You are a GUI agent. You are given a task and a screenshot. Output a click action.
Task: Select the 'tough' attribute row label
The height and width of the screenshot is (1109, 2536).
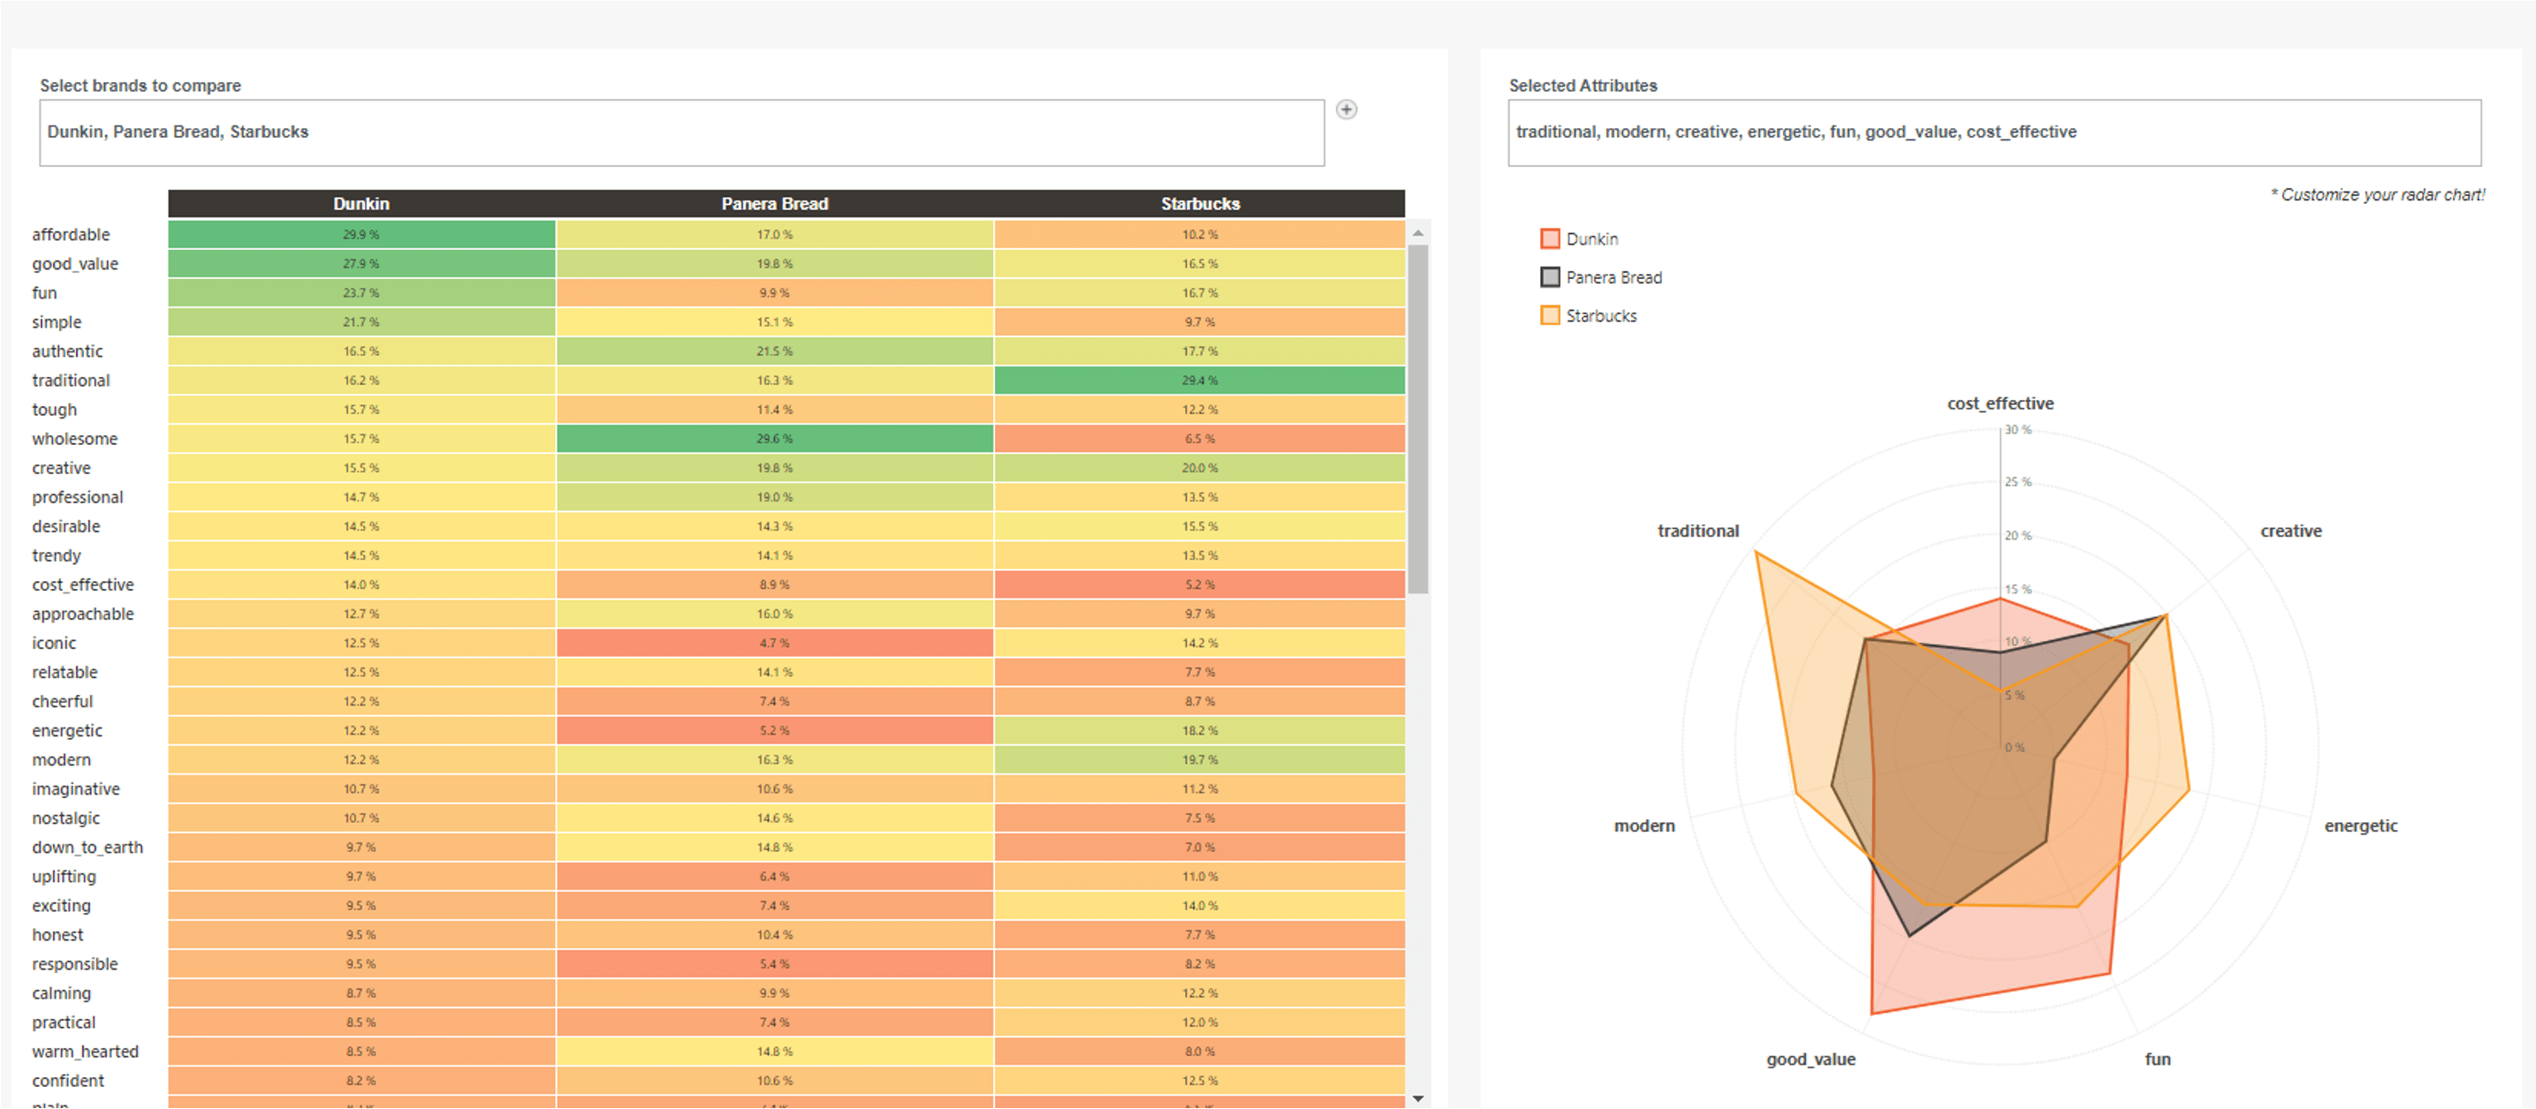[x=54, y=410]
